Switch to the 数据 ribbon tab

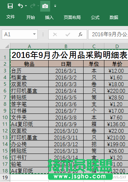click(x=114, y=17)
